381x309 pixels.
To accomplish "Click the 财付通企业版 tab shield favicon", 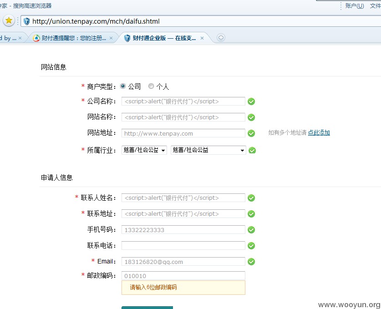I will [127, 38].
